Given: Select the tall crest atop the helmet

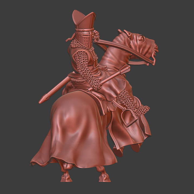Looking at the screenshot, I should click(84, 19).
